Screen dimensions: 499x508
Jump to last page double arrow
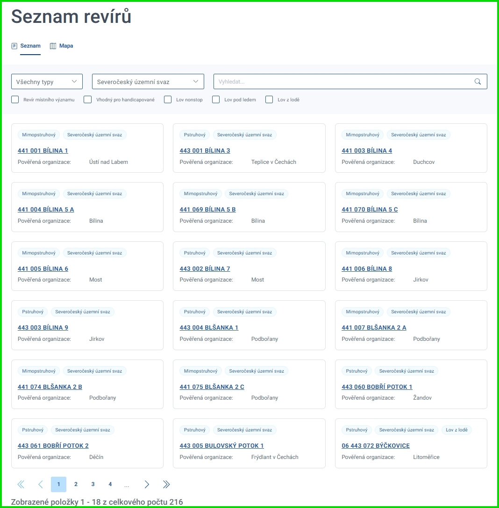click(x=166, y=485)
